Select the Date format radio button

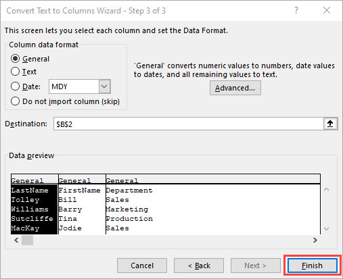coord(15,86)
